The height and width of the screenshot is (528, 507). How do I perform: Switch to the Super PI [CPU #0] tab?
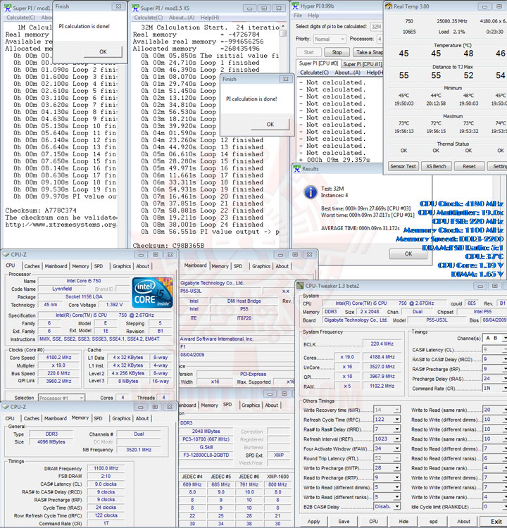(318, 63)
